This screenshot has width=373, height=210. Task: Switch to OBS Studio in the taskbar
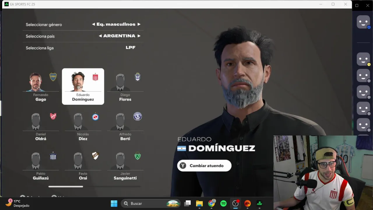coord(235,203)
